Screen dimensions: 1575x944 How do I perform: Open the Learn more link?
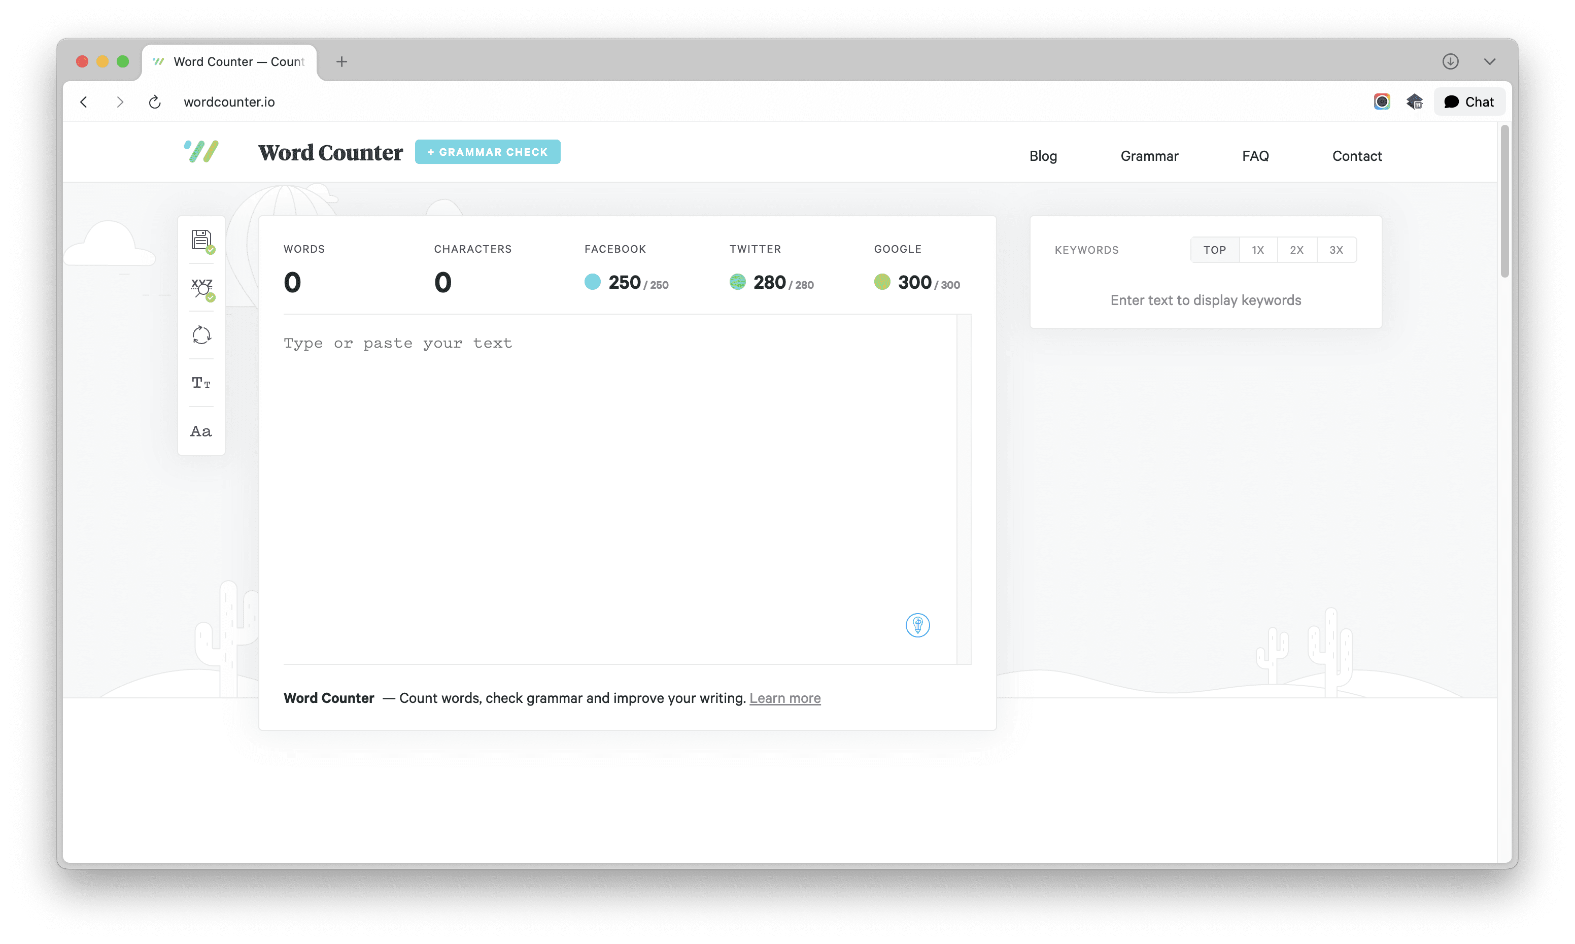click(x=784, y=698)
